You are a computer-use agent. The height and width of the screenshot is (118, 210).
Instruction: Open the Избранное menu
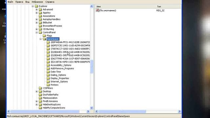[x=37, y=2]
